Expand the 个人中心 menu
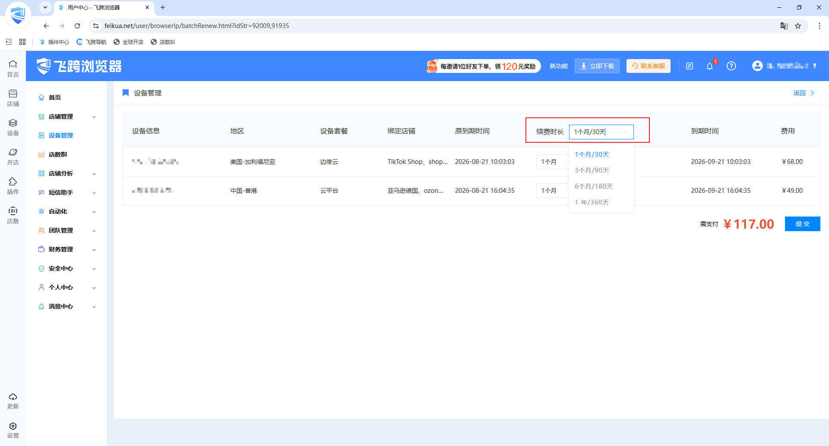This screenshot has height=446, width=829. 67,287
